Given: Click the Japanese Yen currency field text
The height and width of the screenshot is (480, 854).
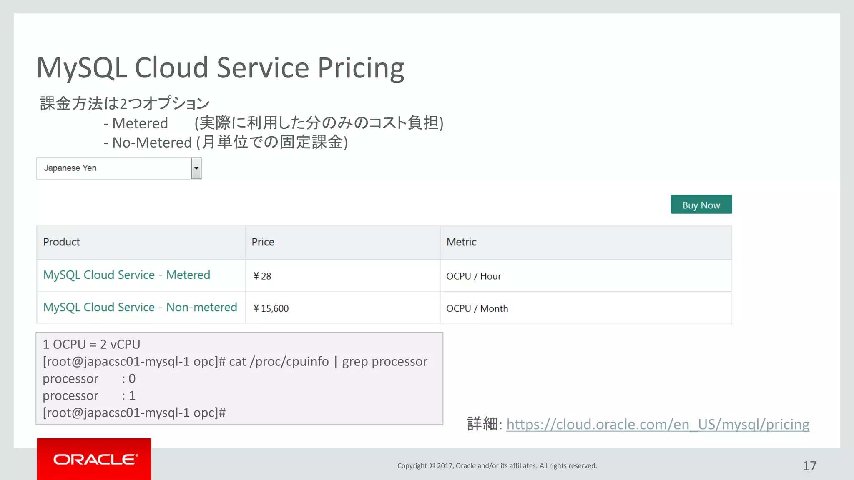Looking at the screenshot, I should pyautogui.click(x=70, y=168).
